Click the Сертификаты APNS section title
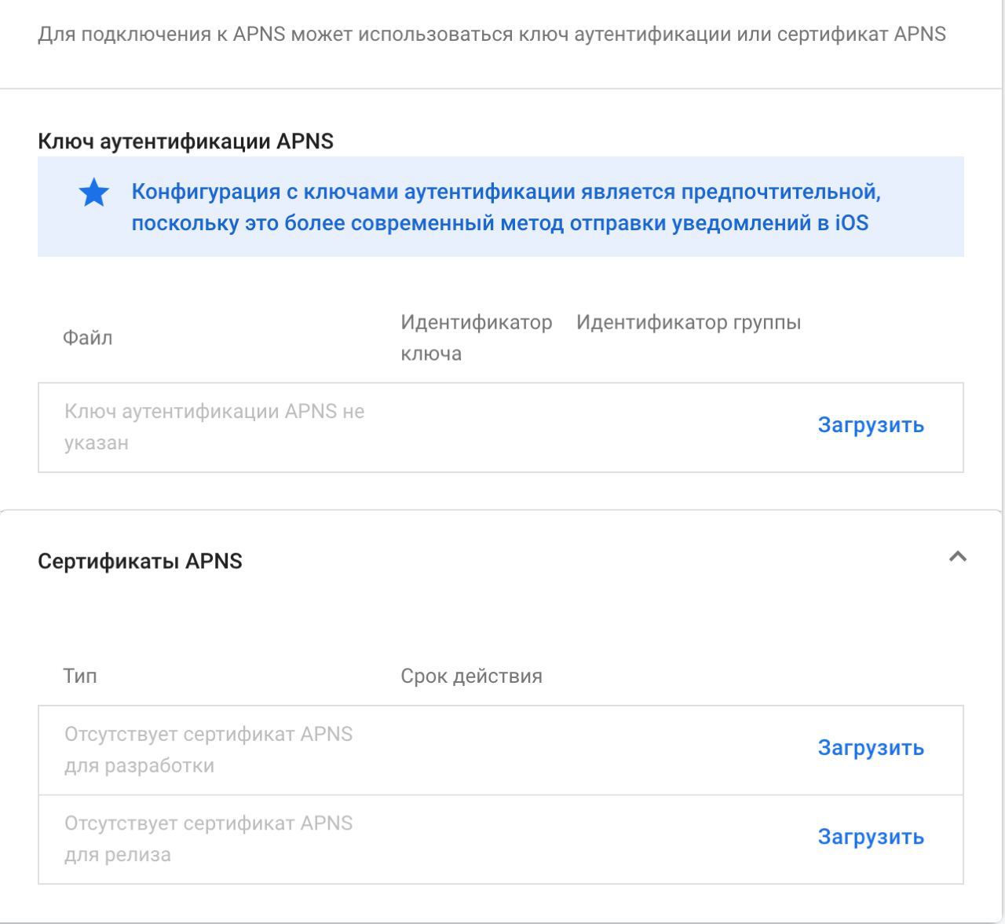This screenshot has width=1005, height=924. [140, 561]
